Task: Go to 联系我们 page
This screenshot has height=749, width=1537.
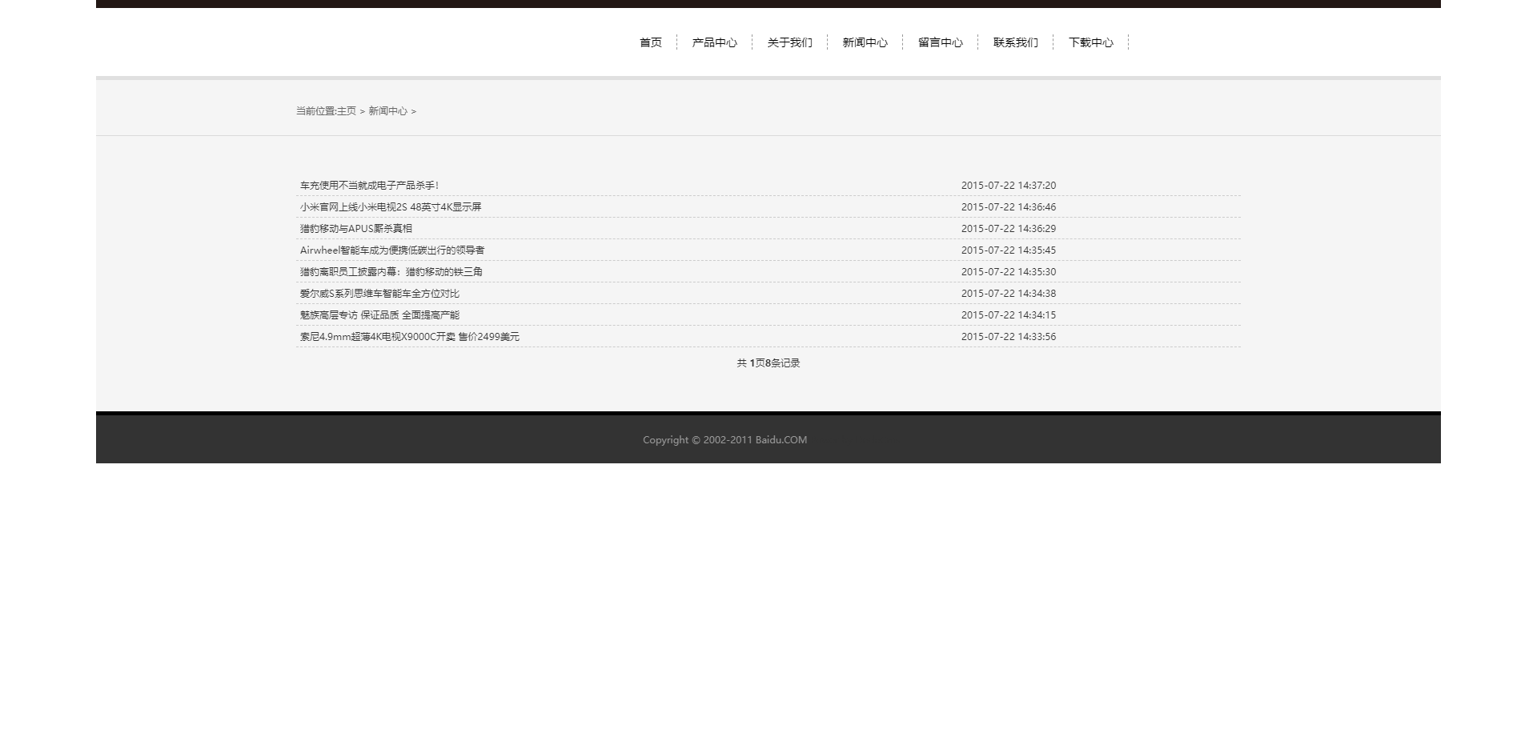Action: (1015, 42)
